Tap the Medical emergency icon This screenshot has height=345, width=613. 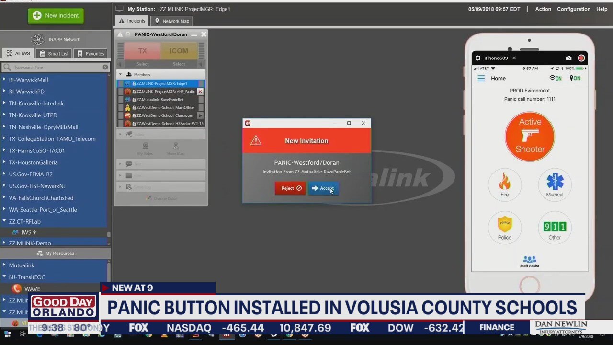pos(555,183)
